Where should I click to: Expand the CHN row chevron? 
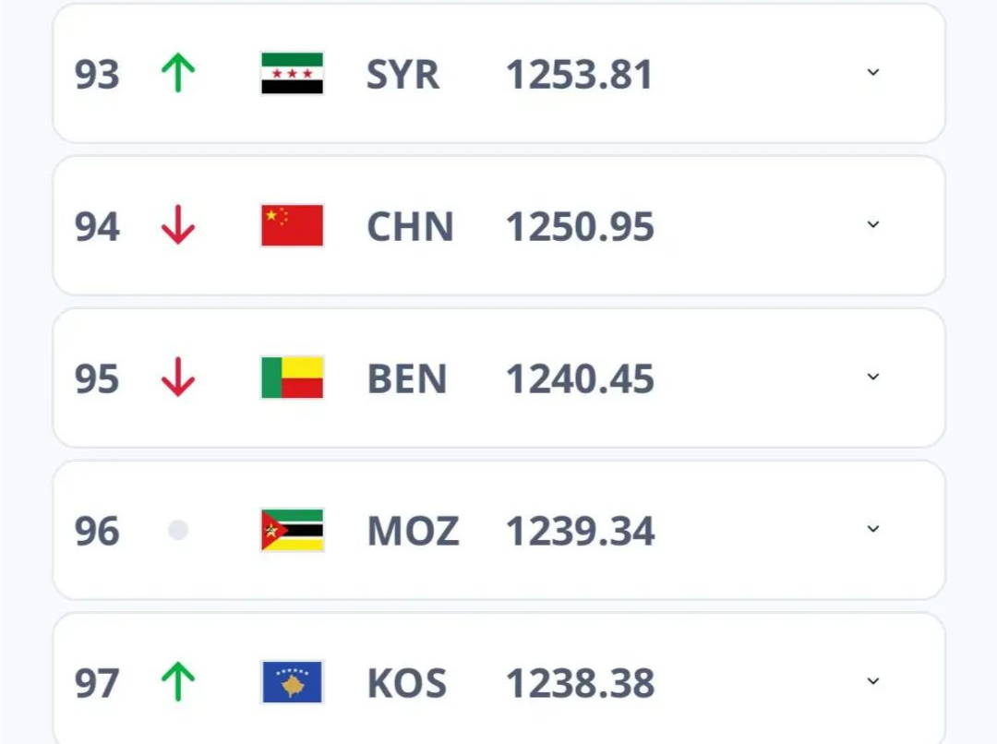coord(873,224)
